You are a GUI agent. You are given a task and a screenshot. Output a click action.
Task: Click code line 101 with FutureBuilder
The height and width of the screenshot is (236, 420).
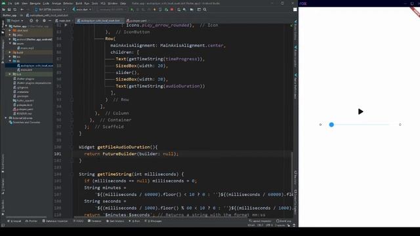131,154
